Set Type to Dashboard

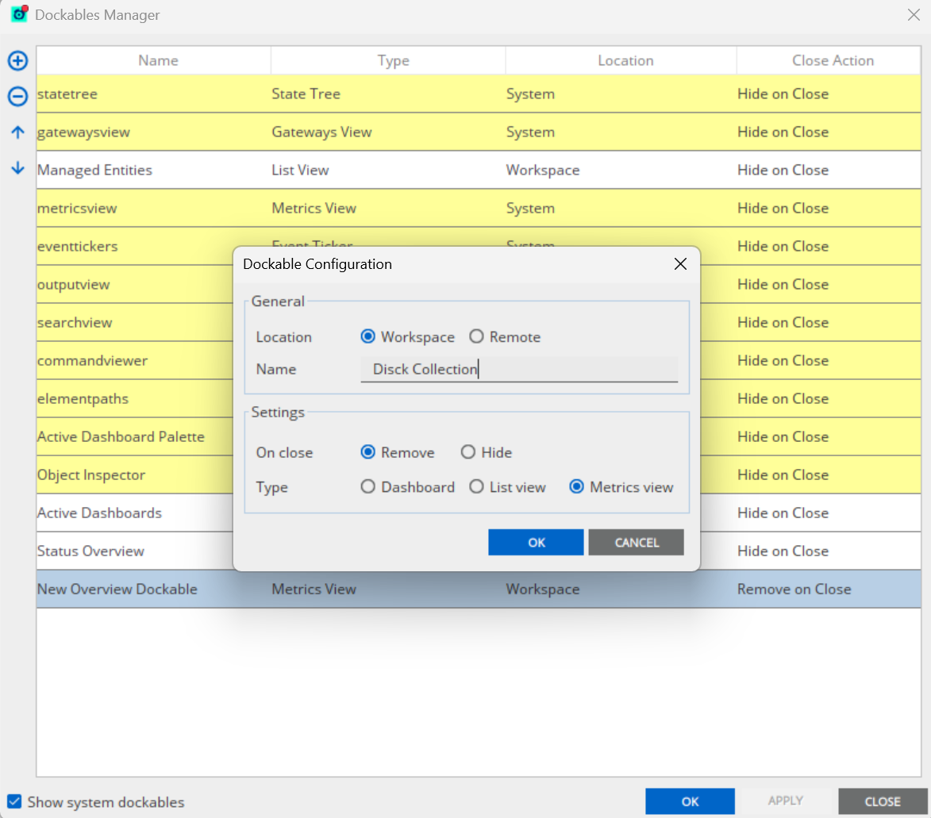pyautogui.click(x=367, y=487)
